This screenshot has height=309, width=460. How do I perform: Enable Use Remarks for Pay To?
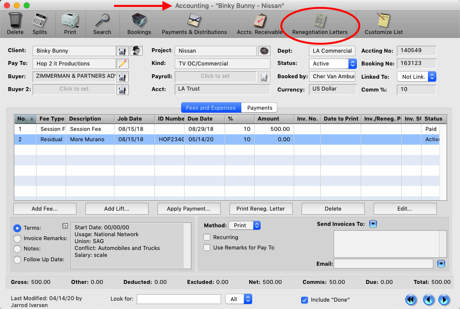207,247
